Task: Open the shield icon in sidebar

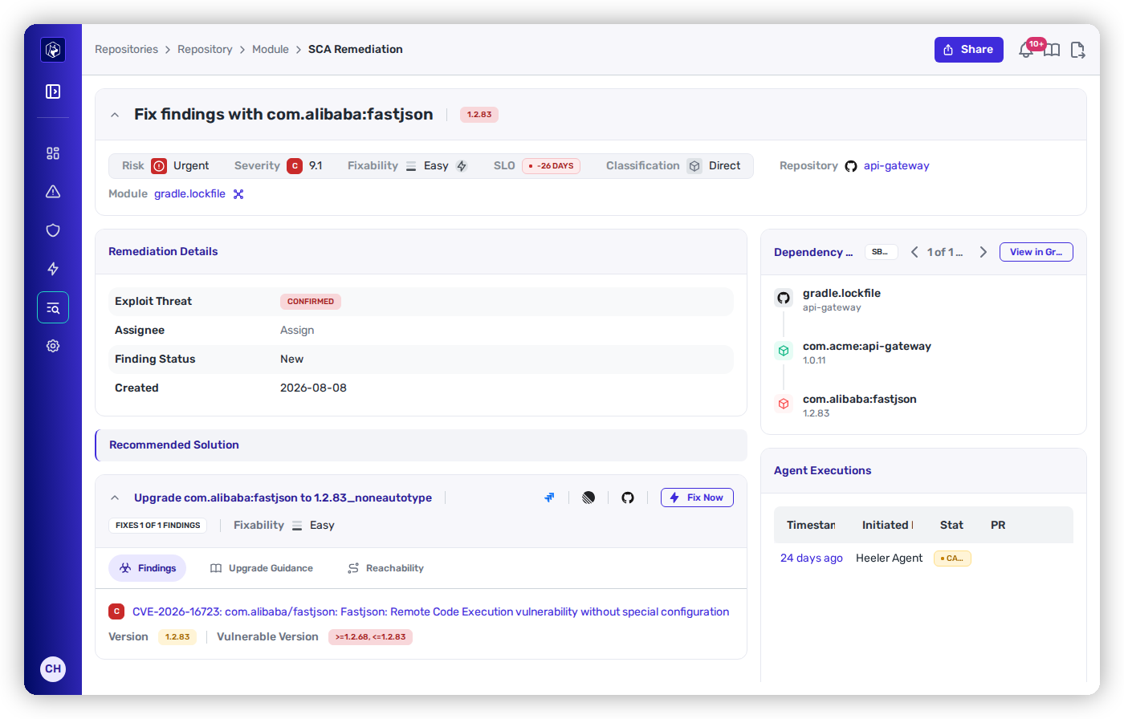Action: click(x=53, y=230)
